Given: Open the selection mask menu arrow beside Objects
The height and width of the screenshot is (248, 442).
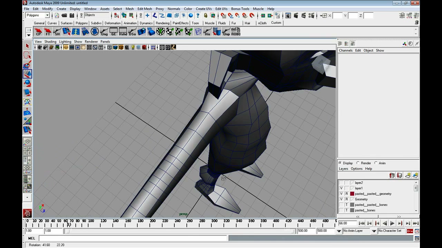Looking at the screenshot, I should pyautogui.click(x=81, y=15).
